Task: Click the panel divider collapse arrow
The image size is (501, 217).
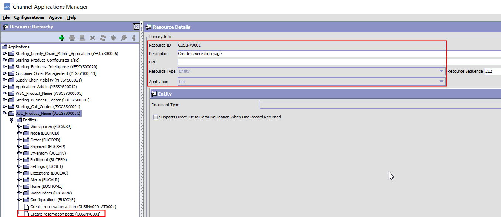Action: click(x=142, y=25)
